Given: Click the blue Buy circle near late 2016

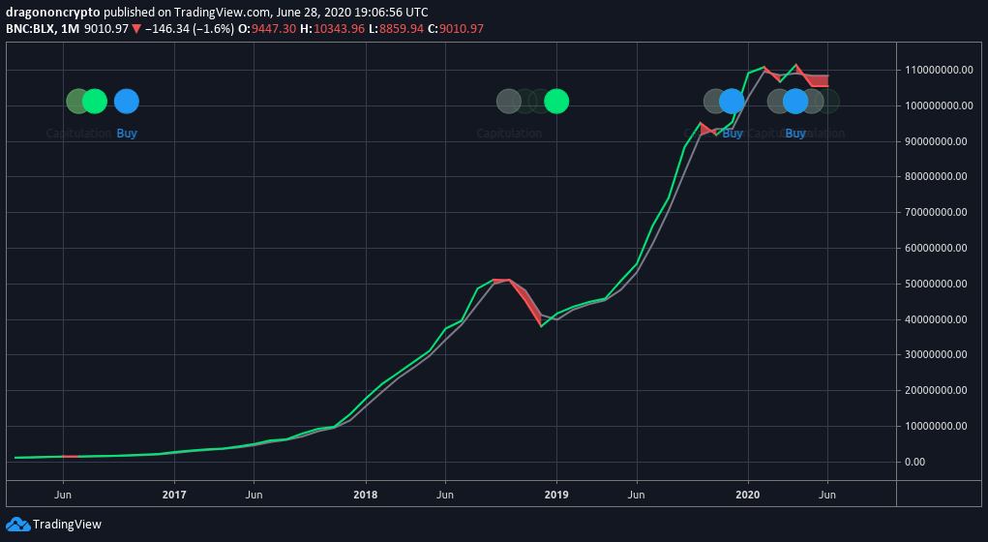Looking at the screenshot, I should (x=127, y=101).
